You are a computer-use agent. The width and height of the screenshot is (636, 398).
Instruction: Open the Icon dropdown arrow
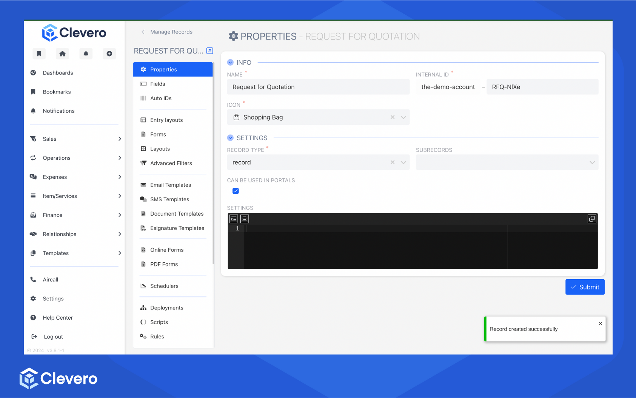point(403,117)
